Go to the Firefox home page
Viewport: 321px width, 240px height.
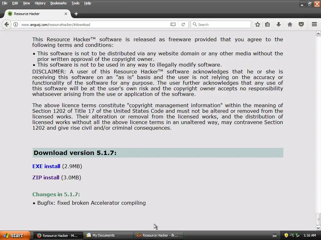290,24
